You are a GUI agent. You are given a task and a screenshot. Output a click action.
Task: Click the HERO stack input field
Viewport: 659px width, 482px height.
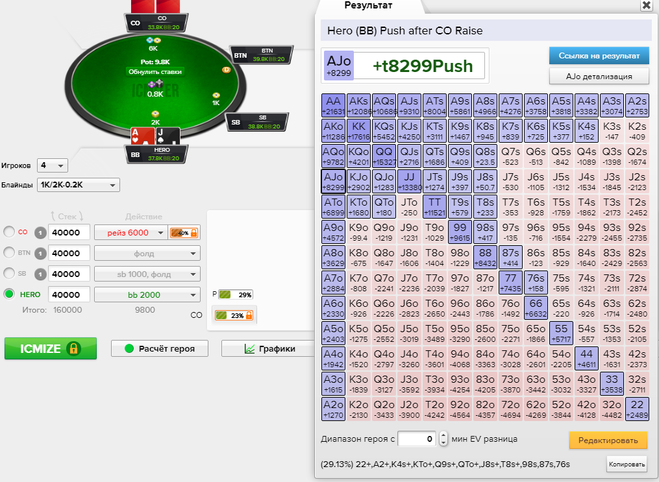click(69, 295)
